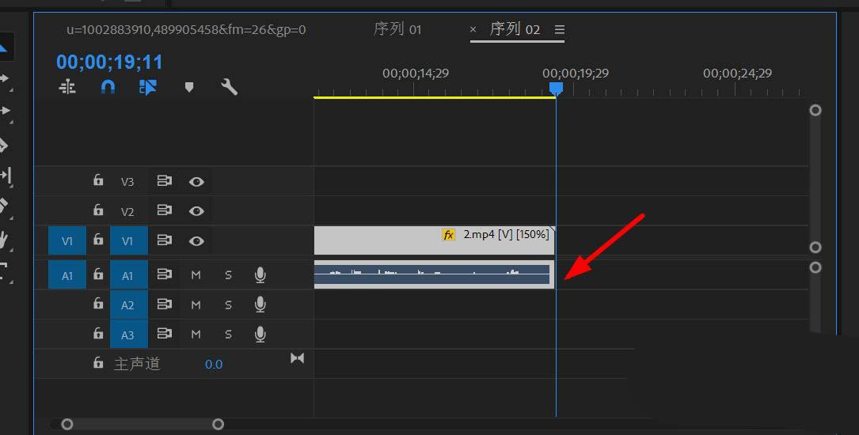
Task: Select the Selection tool arrow
Action: click(x=4, y=48)
